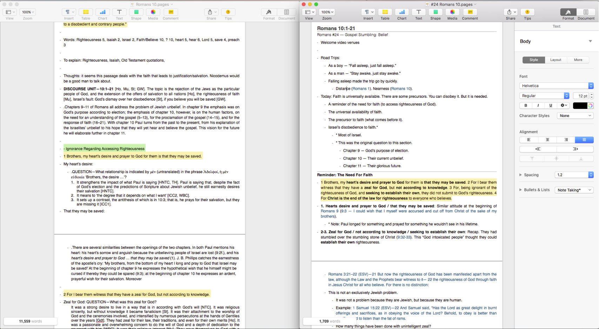Open Tips in Romans 10.pages window

(x=228, y=12)
